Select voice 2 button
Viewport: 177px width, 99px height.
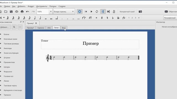click(x=132, y=18)
